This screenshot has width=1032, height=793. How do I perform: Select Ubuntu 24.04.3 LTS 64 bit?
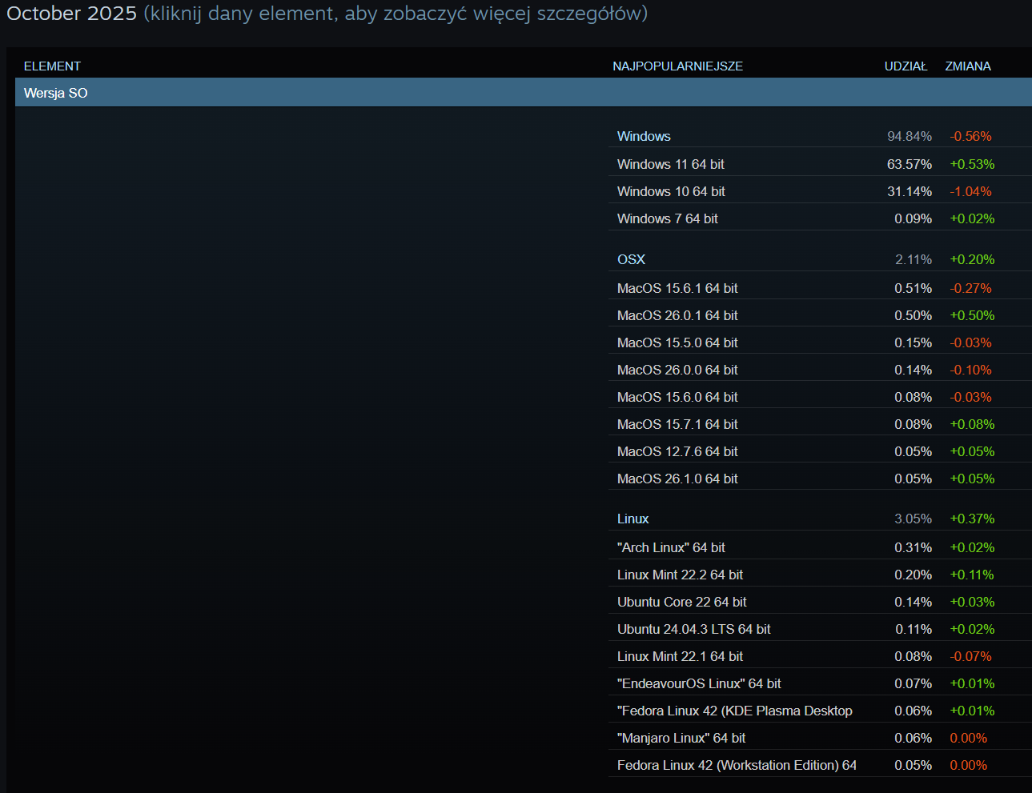point(693,629)
